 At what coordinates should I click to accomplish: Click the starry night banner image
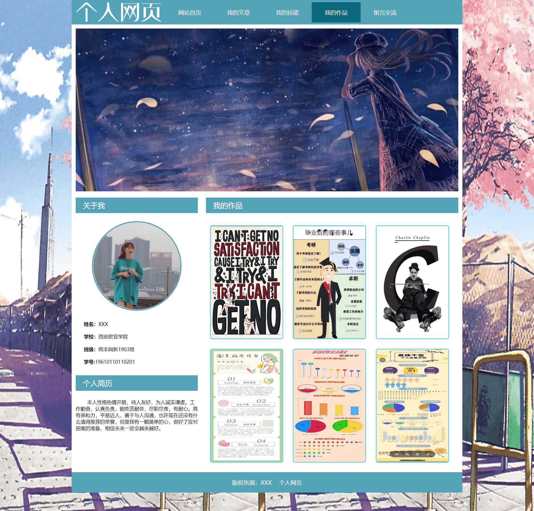[266, 110]
